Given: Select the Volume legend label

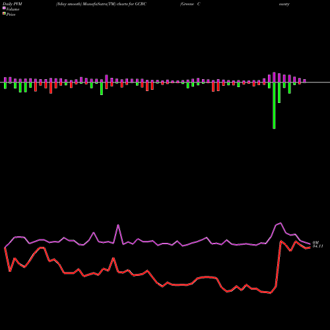Looking at the screenshot, I should coord(13,9).
